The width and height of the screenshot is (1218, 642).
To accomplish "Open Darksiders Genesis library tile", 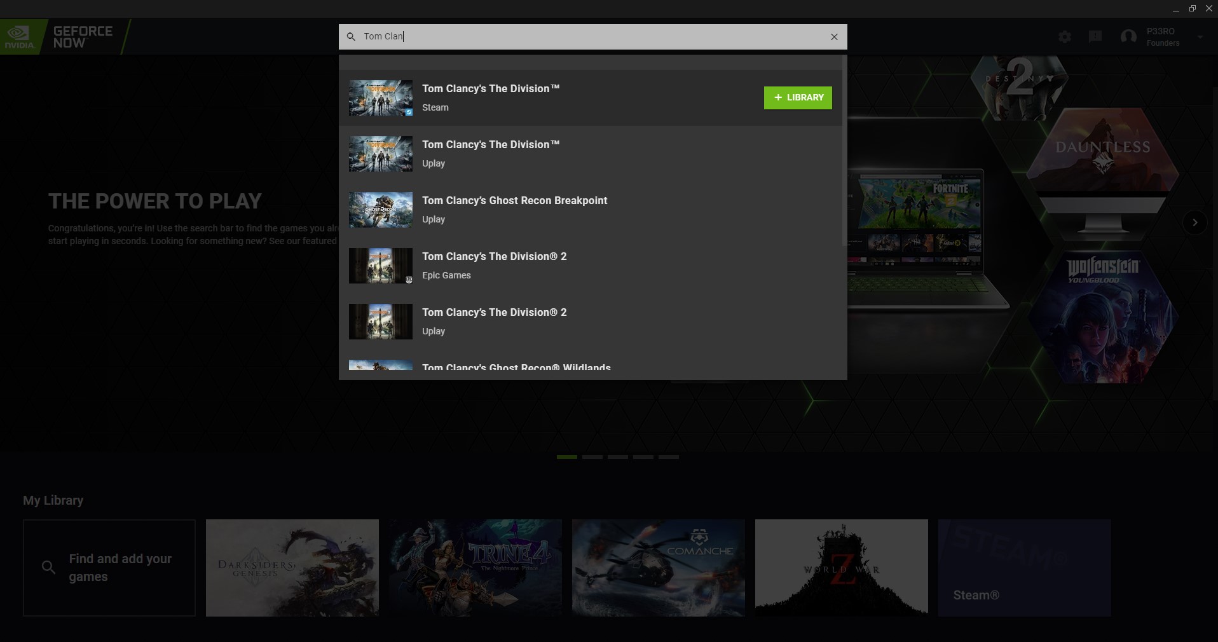I will (x=292, y=568).
